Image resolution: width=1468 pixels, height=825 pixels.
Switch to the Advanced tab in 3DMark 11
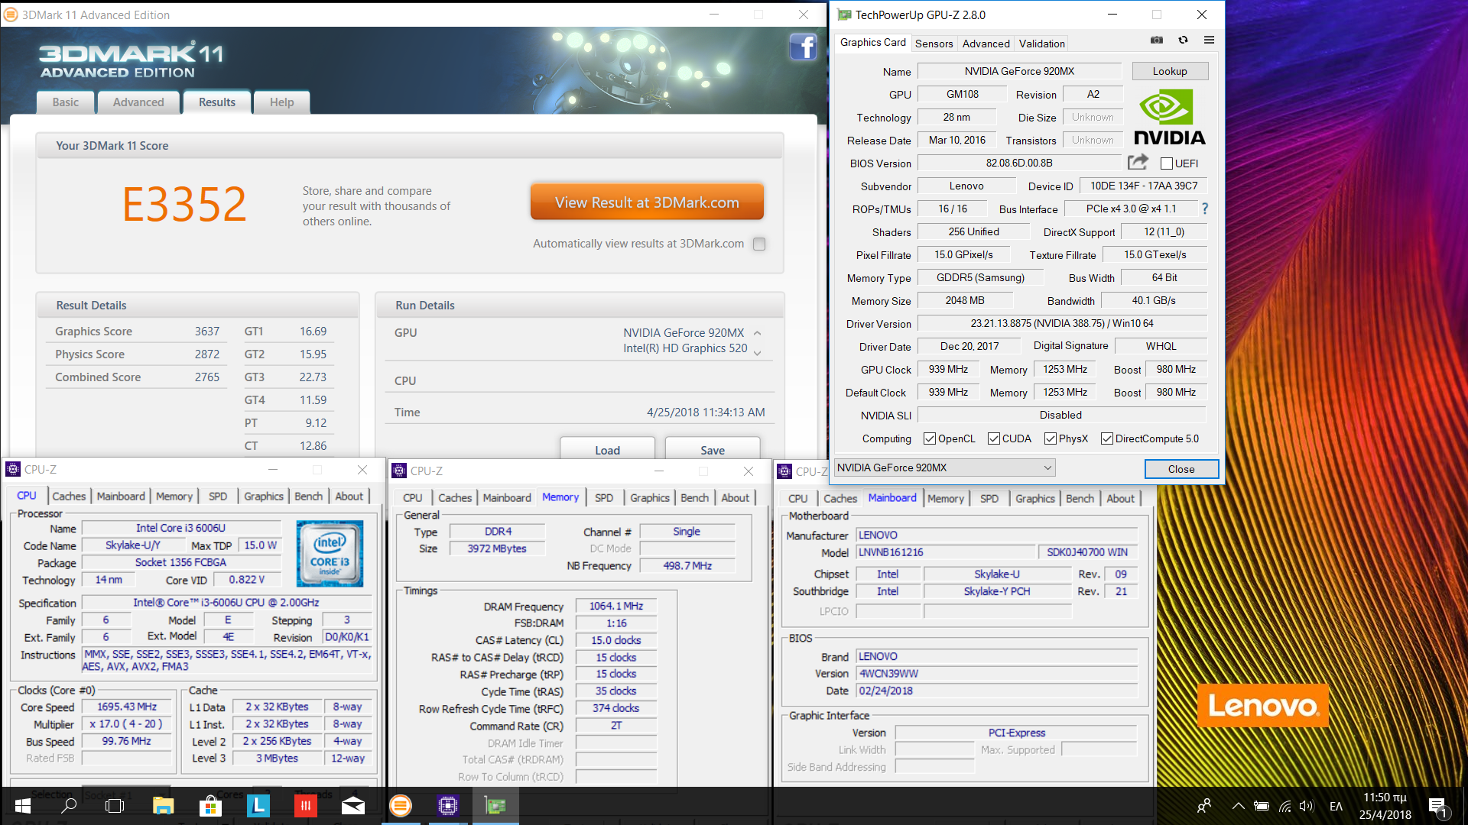(x=138, y=102)
